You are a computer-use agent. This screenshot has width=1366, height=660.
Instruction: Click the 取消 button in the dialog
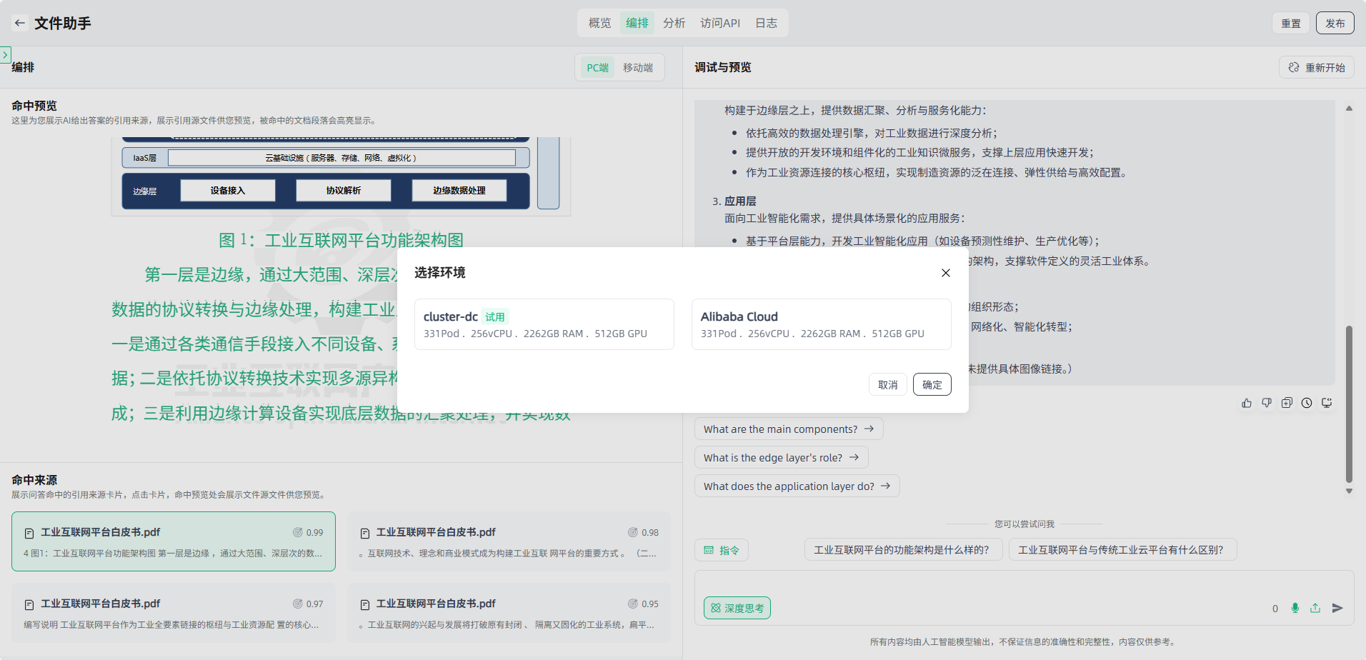887,384
